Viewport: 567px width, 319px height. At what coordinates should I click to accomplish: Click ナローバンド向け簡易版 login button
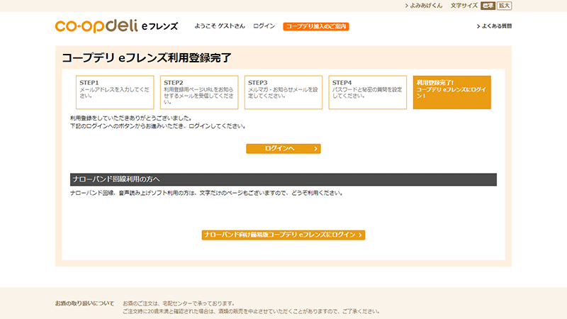(x=283, y=235)
